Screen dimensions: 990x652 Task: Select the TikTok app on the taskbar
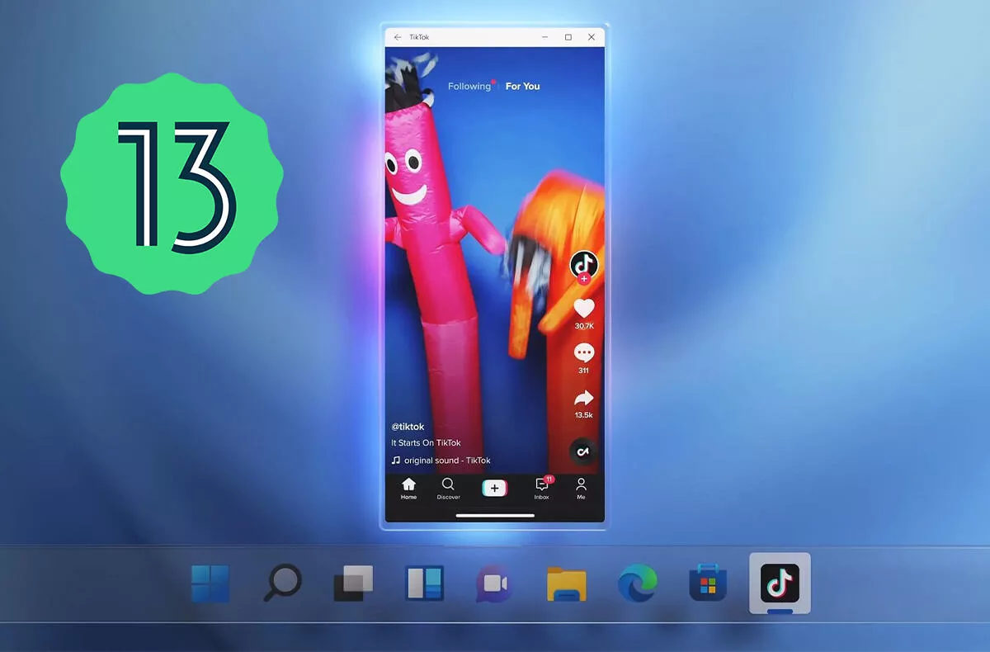pos(780,583)
